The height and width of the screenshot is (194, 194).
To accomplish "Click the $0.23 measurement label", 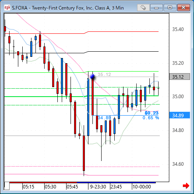I will [x=151, y=113].
